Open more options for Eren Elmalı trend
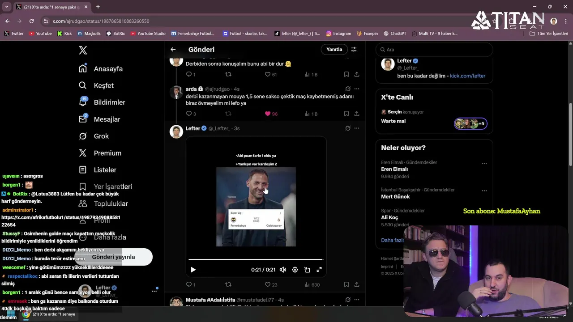This screenshot has height=322, width=573. point(484,163)
